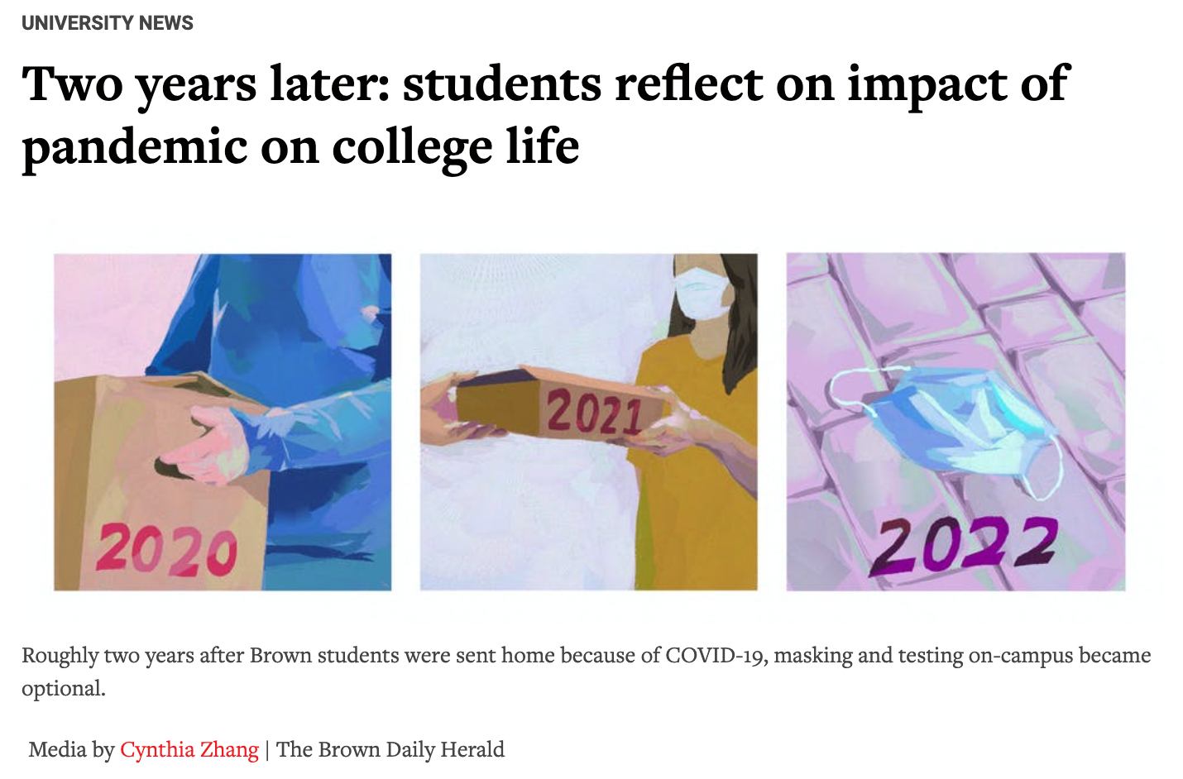Click the image caption about Brown students

pyautogui.click(x=586, y=671)
